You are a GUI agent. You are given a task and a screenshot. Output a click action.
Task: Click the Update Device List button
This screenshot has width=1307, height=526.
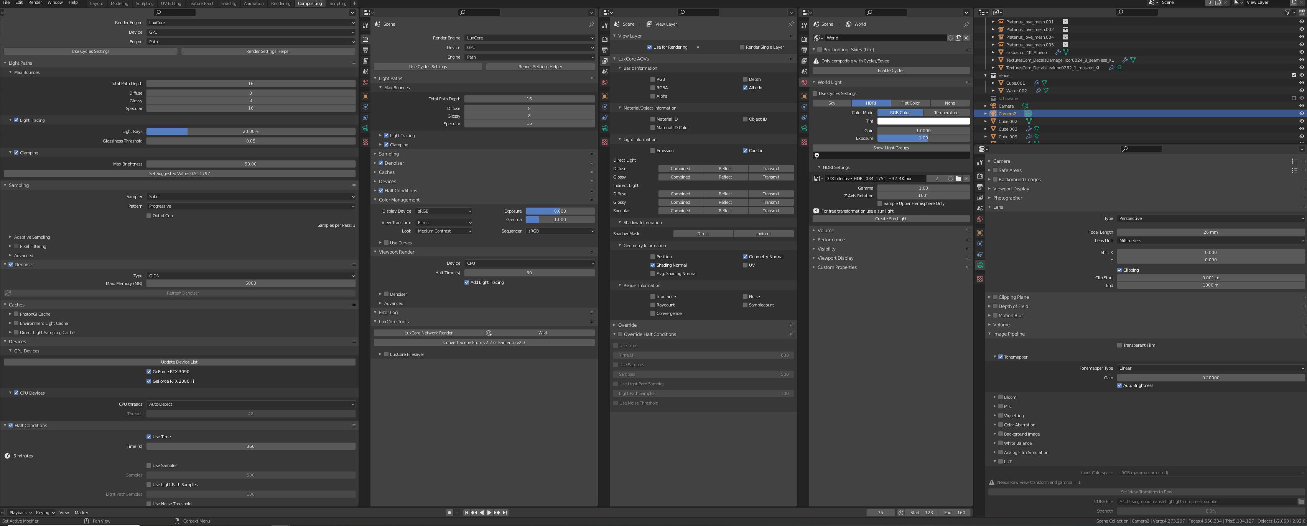pyautogui.click(x=179, y=362)
